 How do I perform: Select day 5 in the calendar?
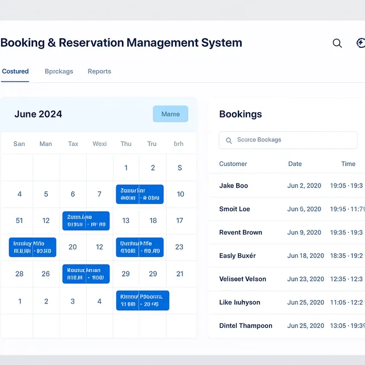point(46,194)
